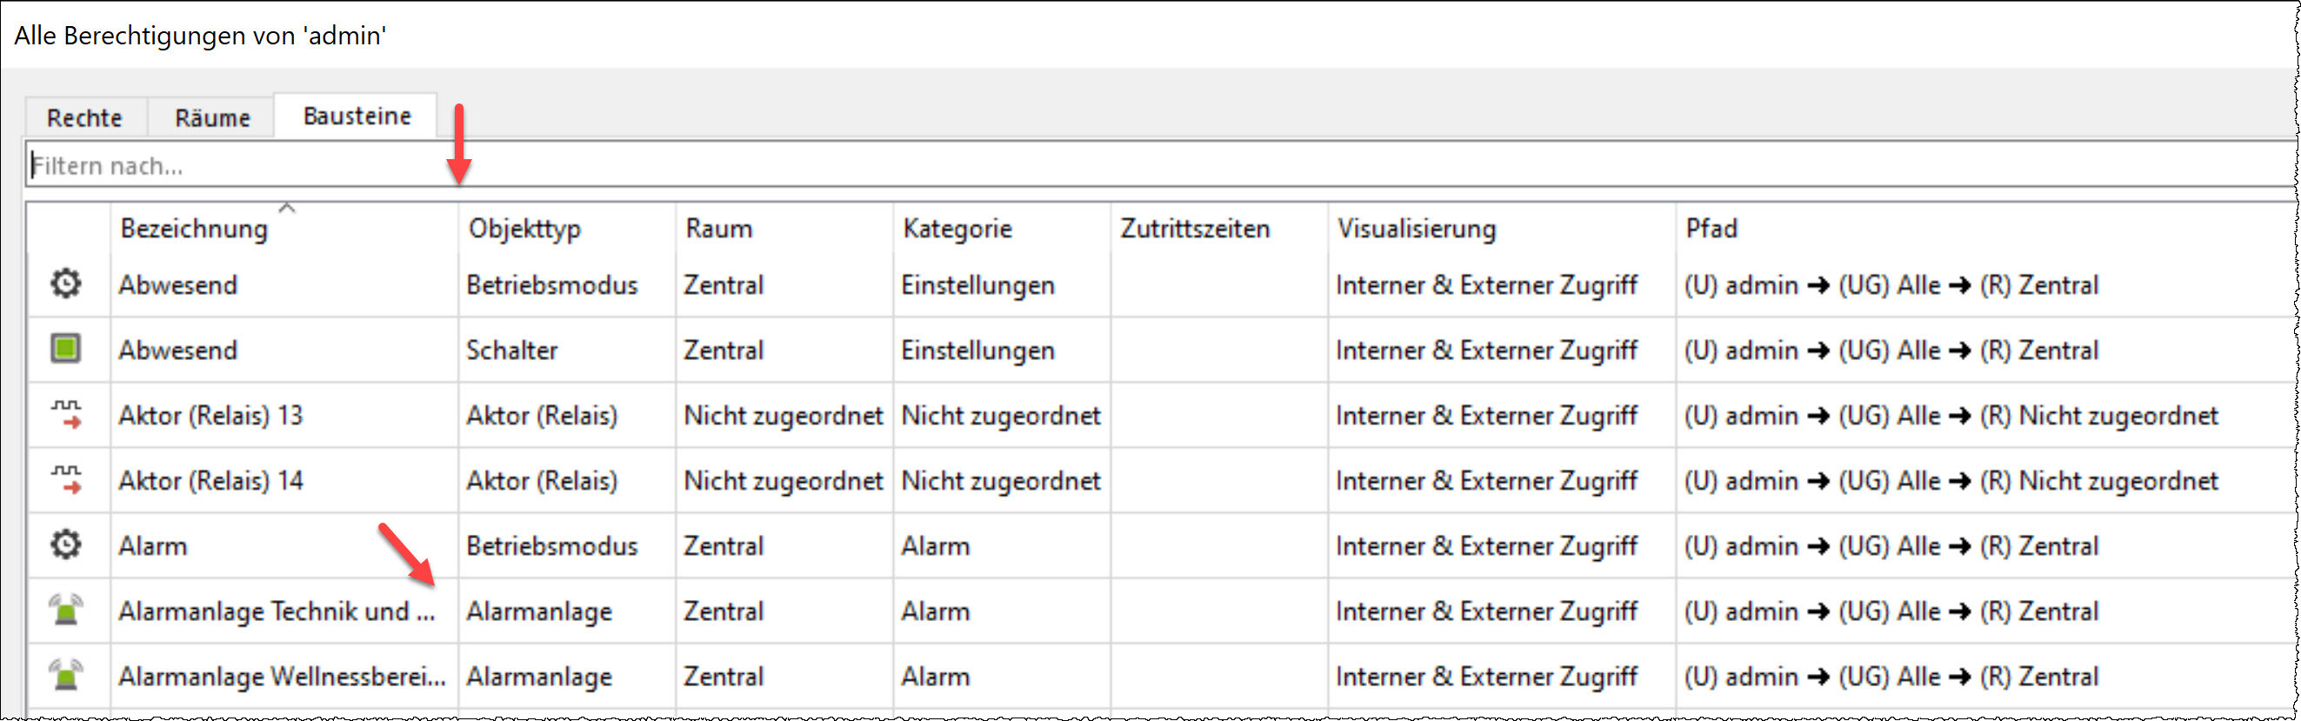Select the Bausteine tab
Viewport: 2301px width, 721px height.
point(357,117)
